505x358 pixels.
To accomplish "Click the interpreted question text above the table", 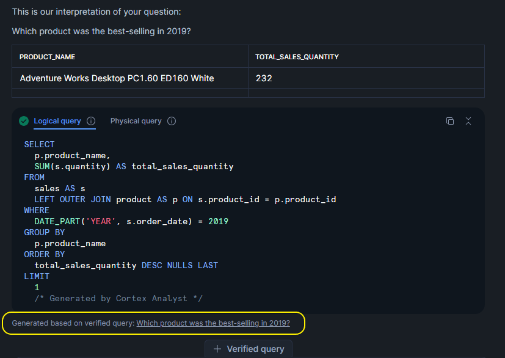I will click(x=101, y=31).
